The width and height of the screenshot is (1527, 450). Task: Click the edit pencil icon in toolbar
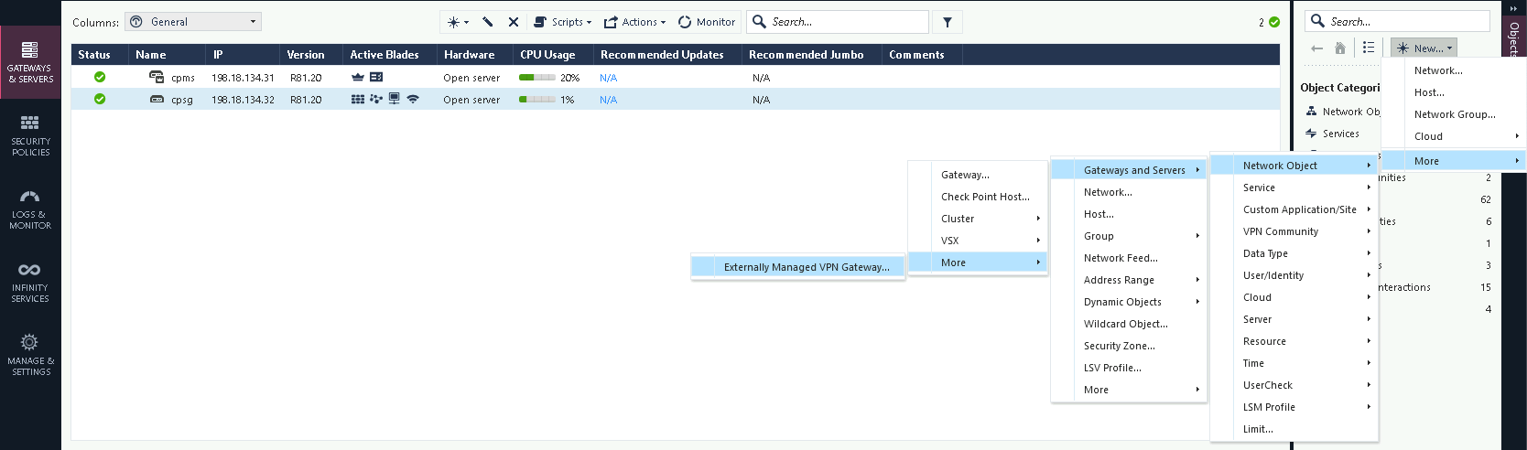[x=488, y=22]
